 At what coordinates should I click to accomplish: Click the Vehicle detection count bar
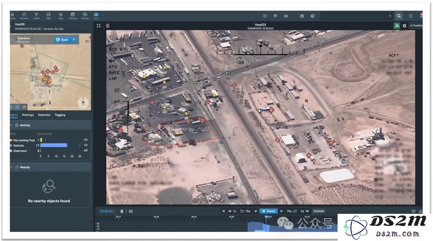tap(54, 145)
